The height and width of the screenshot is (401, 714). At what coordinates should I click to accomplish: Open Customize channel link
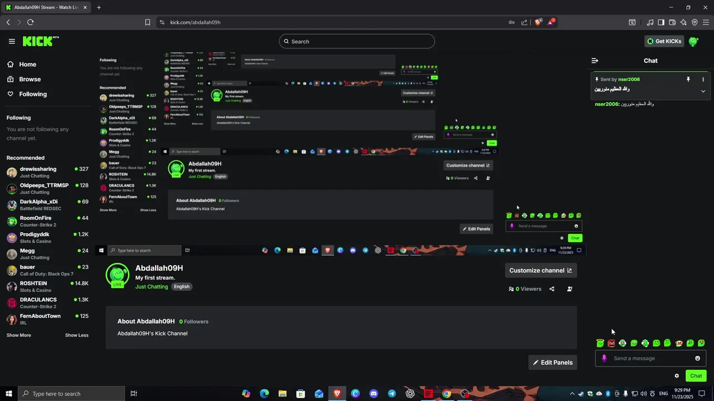pos(541,271)
